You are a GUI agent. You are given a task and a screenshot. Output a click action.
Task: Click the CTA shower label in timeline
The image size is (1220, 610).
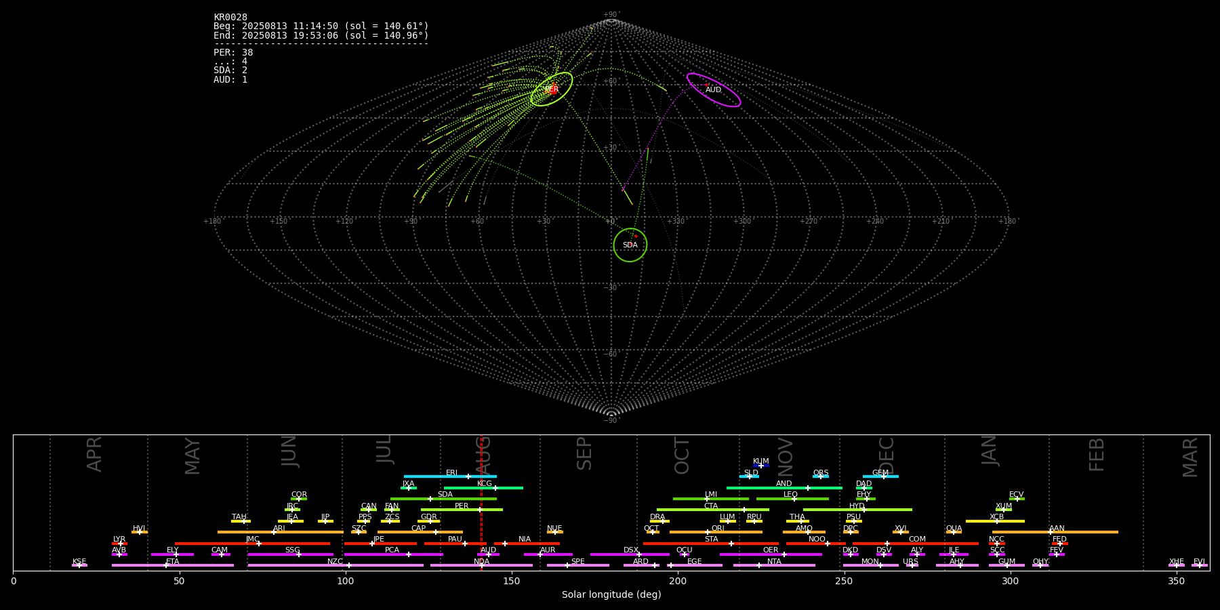pos(711,506)
